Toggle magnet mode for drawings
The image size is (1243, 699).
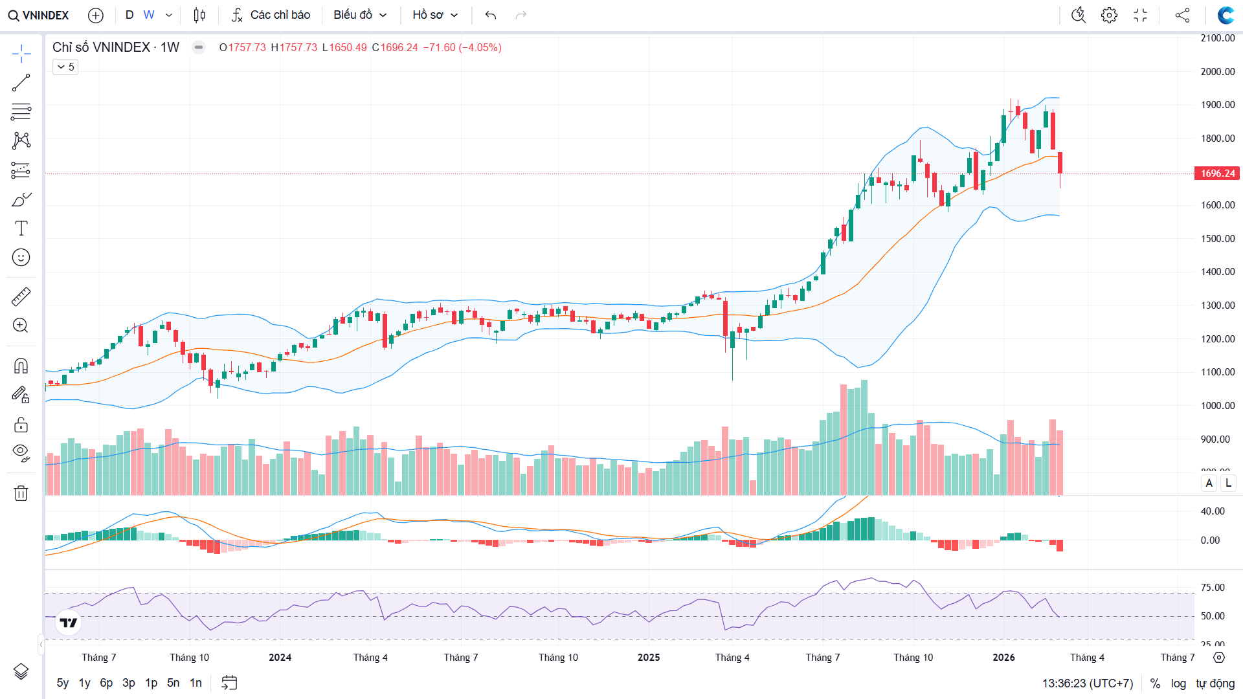[x=21, y=366]
